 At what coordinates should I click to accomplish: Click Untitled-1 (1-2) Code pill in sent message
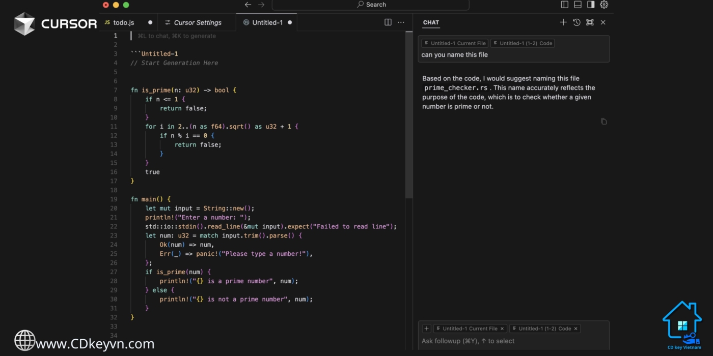(523, 43)
